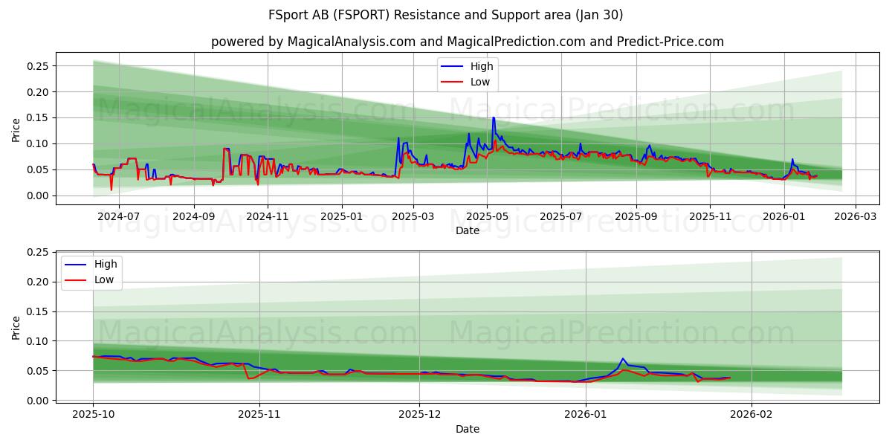Screen dimensions: 892x446
Task: Click the 'Date' axis label under top chart
Action: (x=468, y=230)
